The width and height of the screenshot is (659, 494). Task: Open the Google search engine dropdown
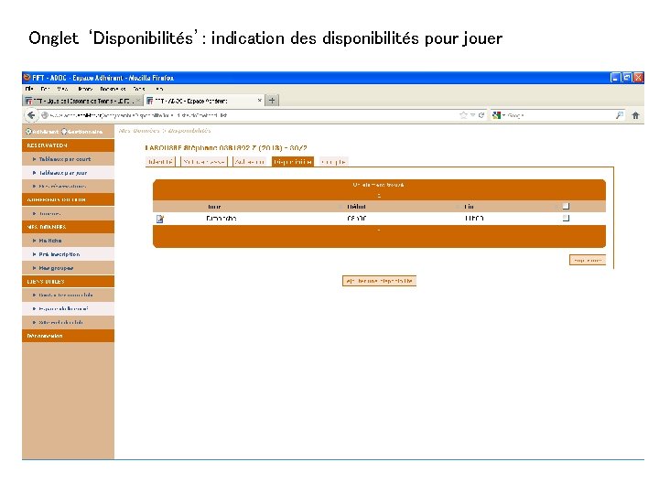click(498, 115)
